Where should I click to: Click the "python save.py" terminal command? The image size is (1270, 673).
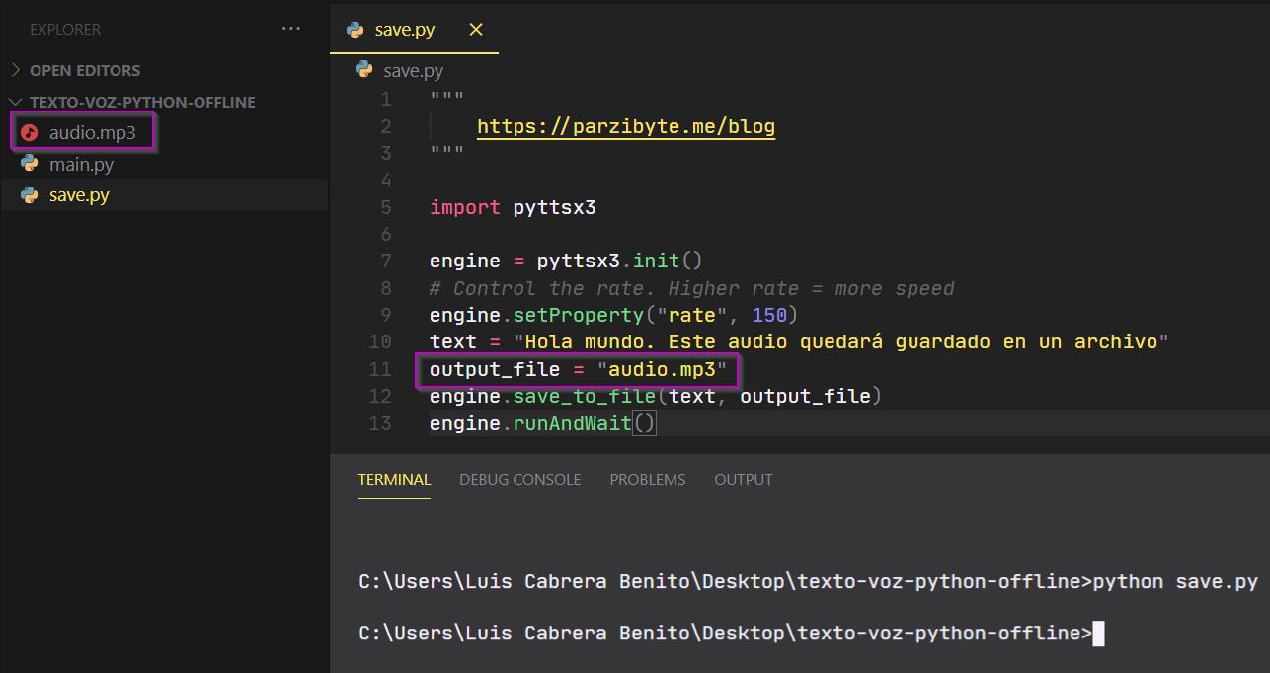[x=1175, y=581]
